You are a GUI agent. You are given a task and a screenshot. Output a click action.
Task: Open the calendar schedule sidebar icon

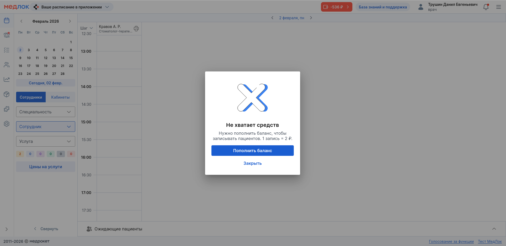(7, 21)
